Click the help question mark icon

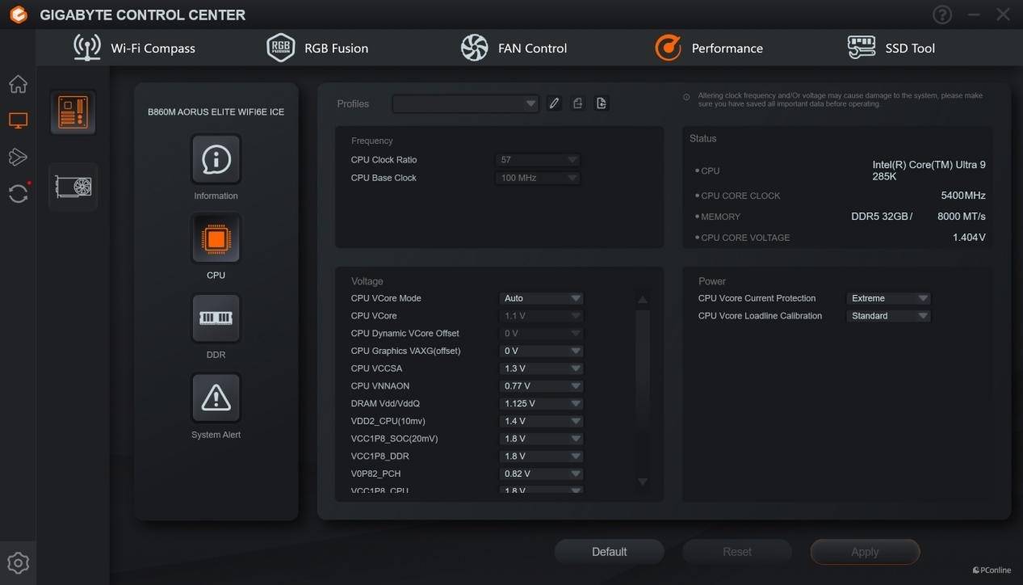tap(941, 15)
